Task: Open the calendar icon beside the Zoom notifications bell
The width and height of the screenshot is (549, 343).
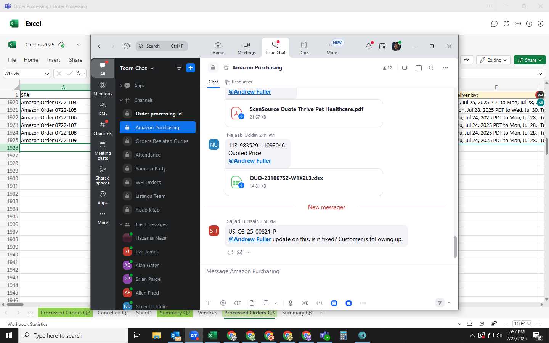Action: pos(382,46)
